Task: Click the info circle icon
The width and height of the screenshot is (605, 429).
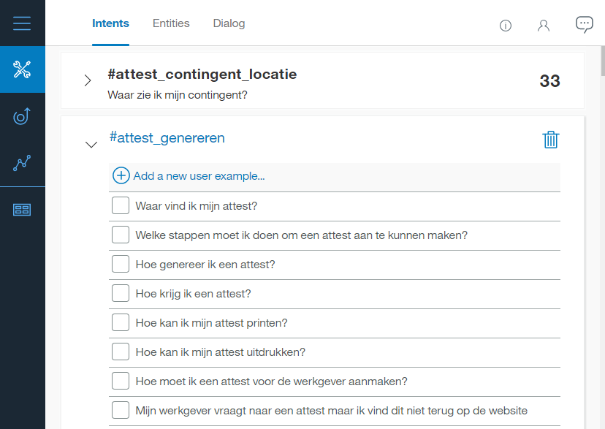Action: 505,26
